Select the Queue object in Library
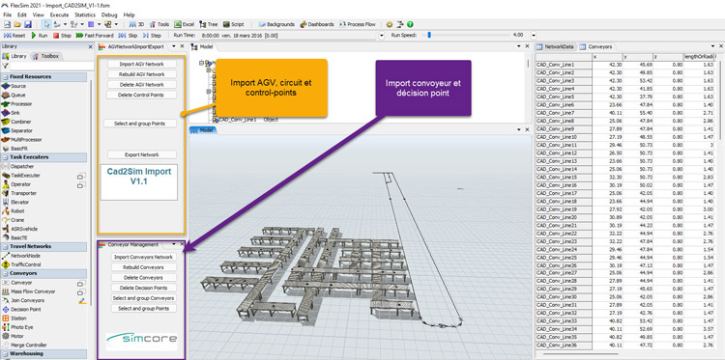 point(14,96)
